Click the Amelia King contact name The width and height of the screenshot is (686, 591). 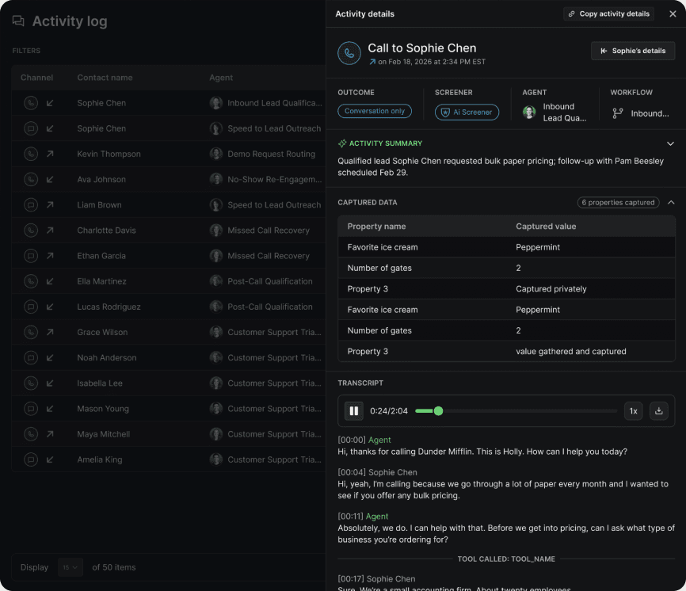coord(100,459)
